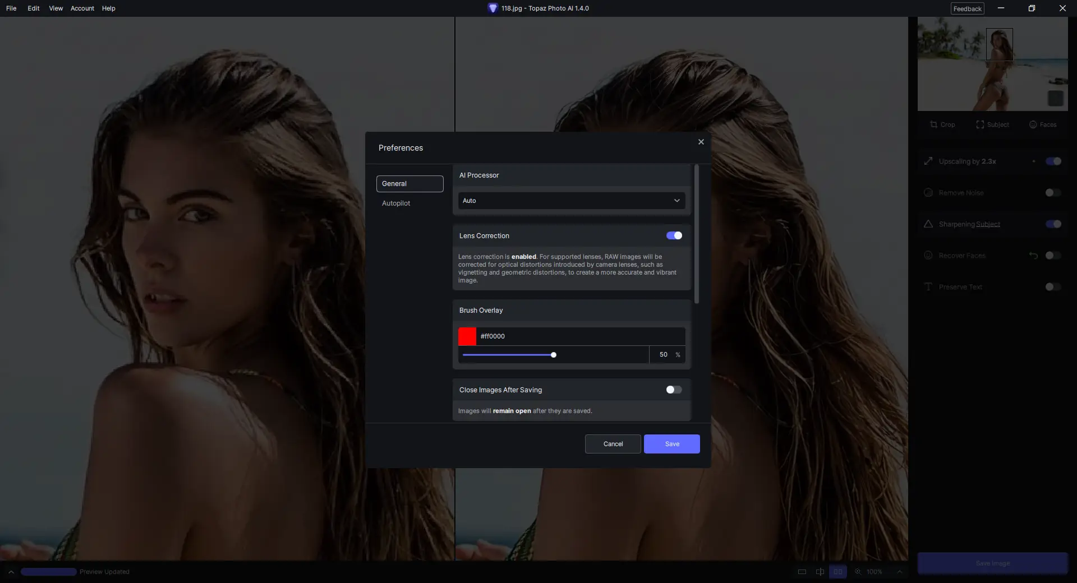The height and width of the screenshot is (583, 1077).
Task: Click the Sharpening triangle icon
Action: coord(928,224)
